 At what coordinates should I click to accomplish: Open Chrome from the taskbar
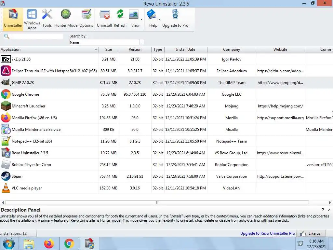click(69, 243)
